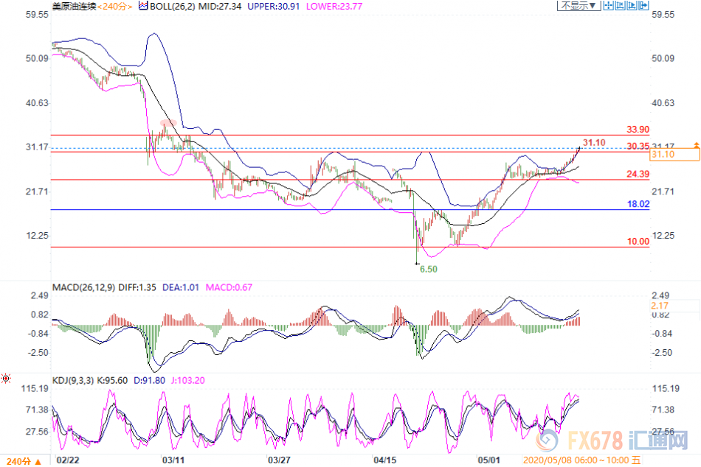The width and height of the screenshot is (701, 467).
Task: Click the 10.00 red level label
Action: [x=638, y=242]
